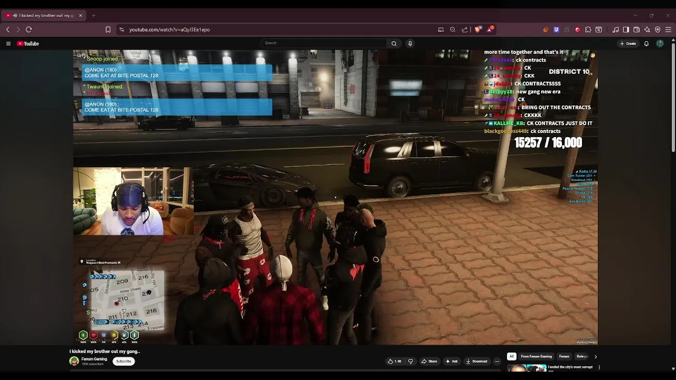Like the video
This screenshot has width=676, height=380.
click(x=395, y=362)
